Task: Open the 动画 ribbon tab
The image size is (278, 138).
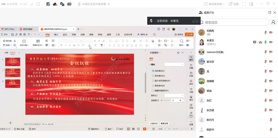Action: [x=82, y=34]
